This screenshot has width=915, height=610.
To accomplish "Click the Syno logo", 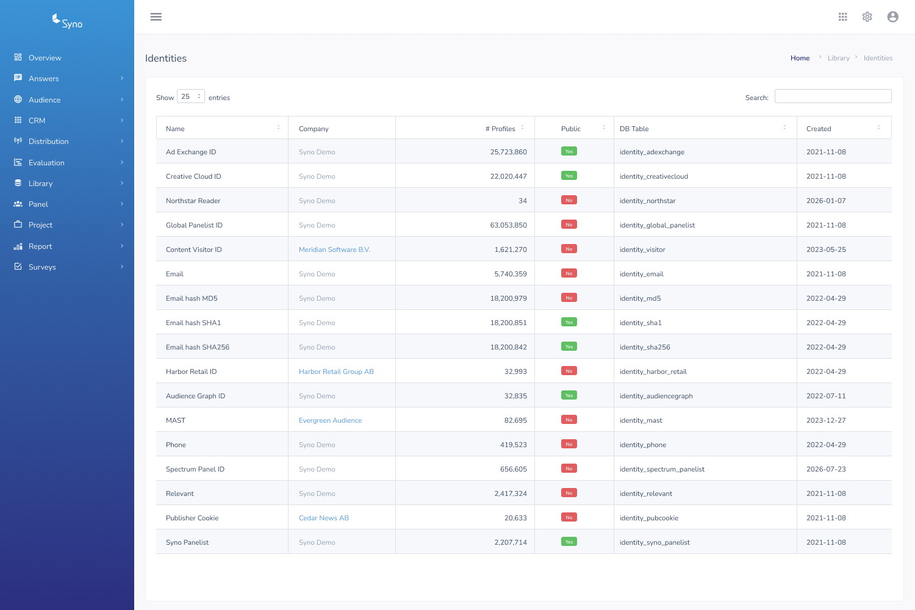I will pos(67,21).
